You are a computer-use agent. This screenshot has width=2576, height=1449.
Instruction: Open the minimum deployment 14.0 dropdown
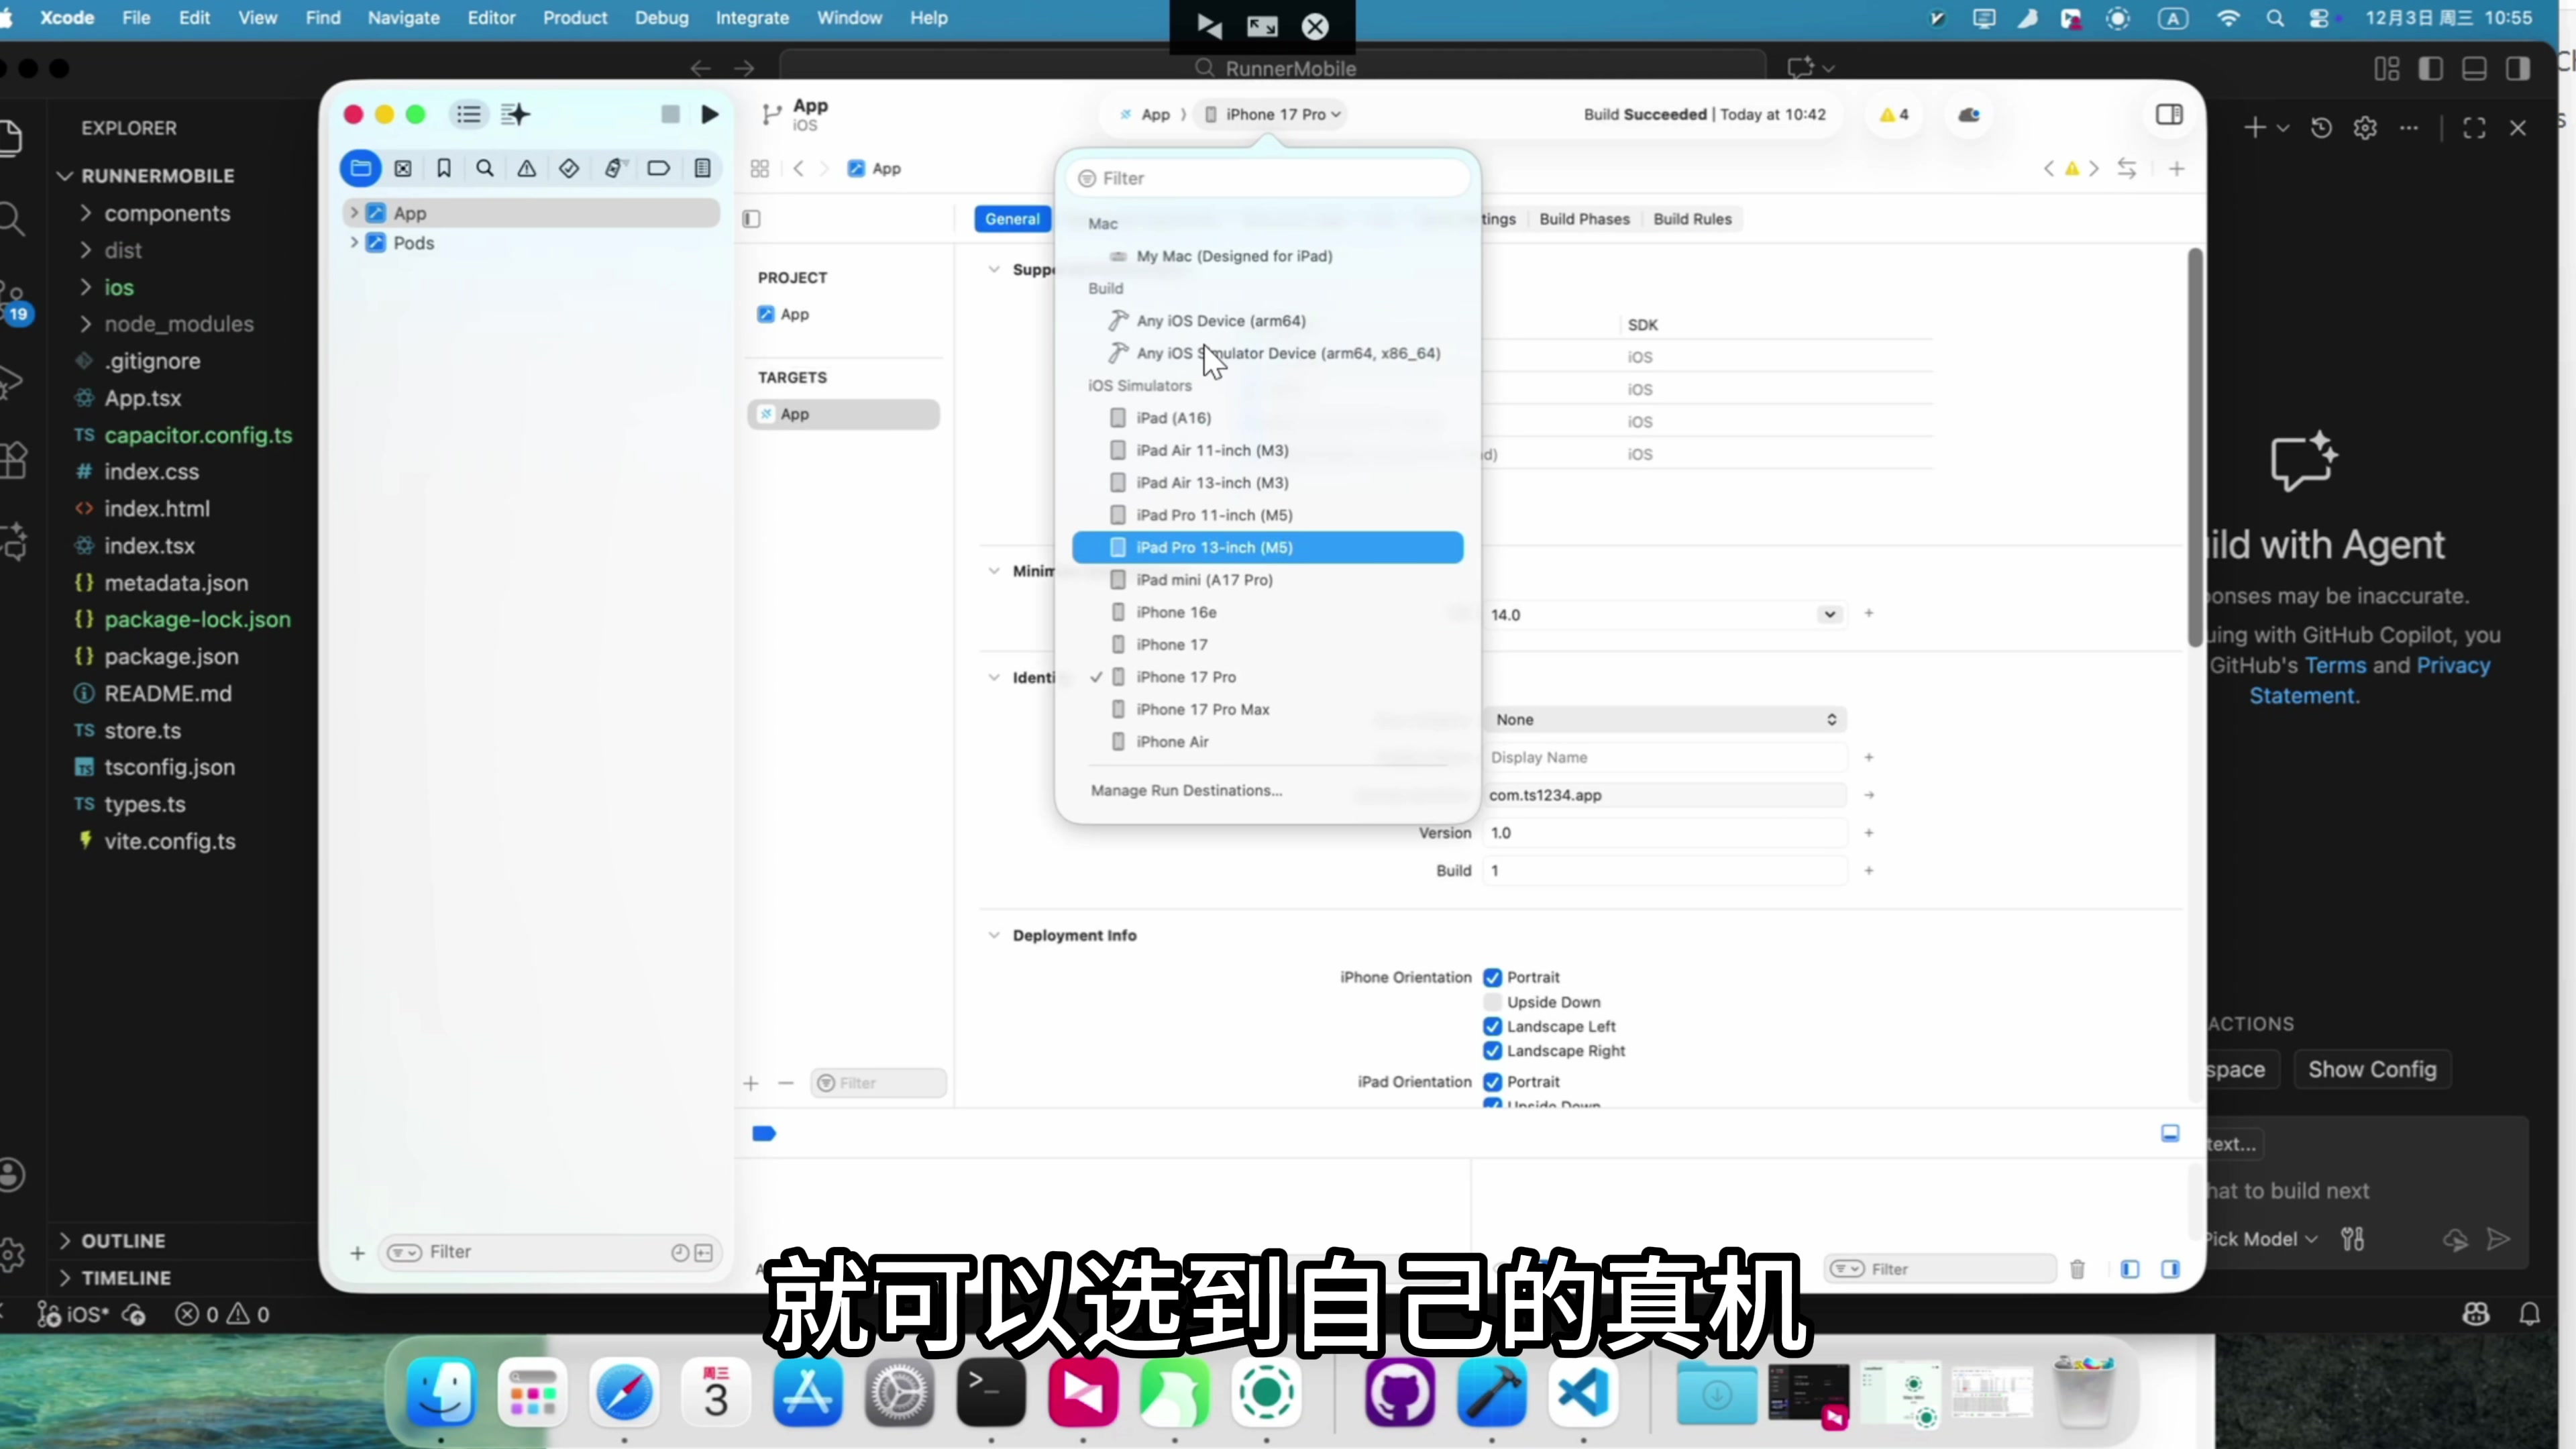pos(1829,614)
